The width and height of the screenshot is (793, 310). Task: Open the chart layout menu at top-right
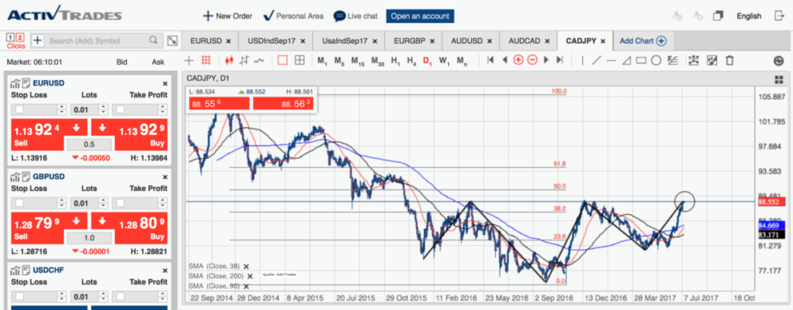(779, 79)
